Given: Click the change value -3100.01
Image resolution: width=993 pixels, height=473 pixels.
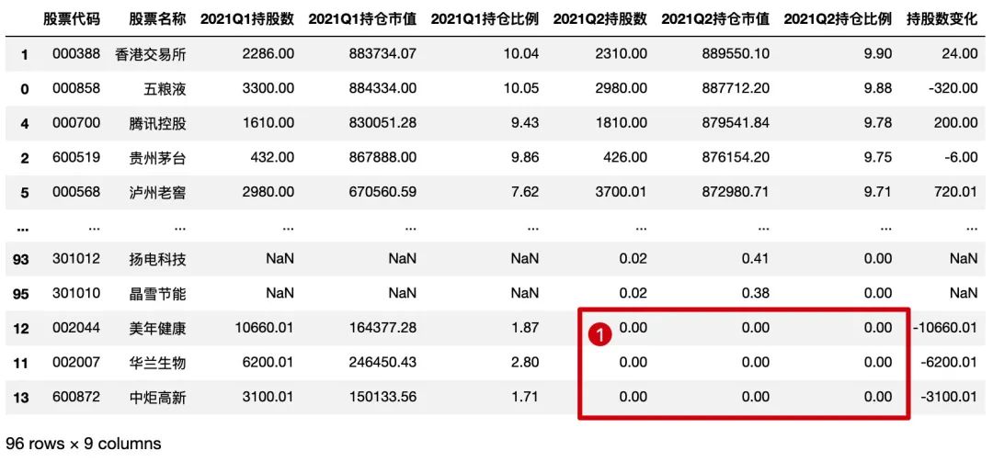Looking at the screenshot, I should coord(949,397).
